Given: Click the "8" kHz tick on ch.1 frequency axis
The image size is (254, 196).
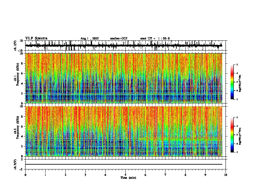Looking at the screenshot, I should [22, 63].
